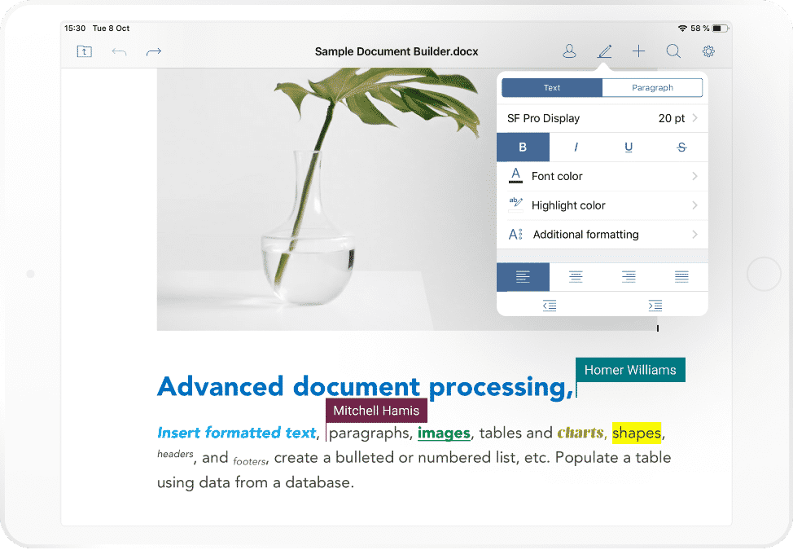
Task: Apply justified text alignment
Action: pyautogui.click(x=681, y=276)
